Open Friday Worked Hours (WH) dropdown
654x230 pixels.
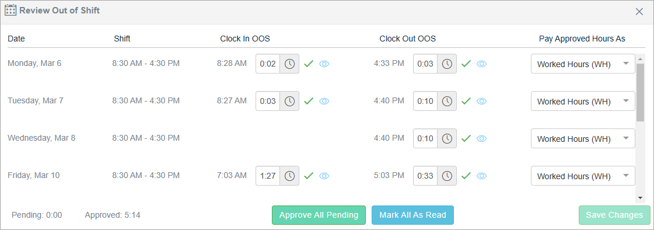tap(583, 176)
